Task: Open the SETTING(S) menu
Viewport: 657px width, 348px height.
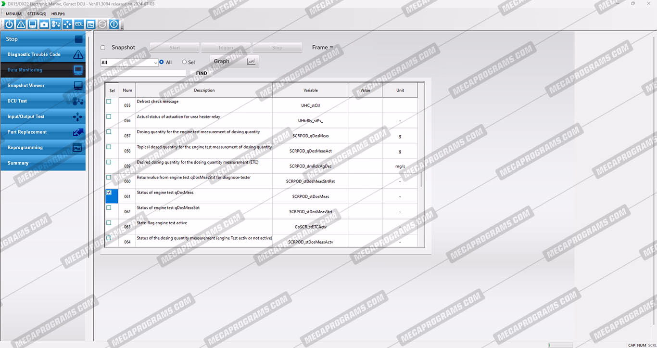Action: coord(37,14)
